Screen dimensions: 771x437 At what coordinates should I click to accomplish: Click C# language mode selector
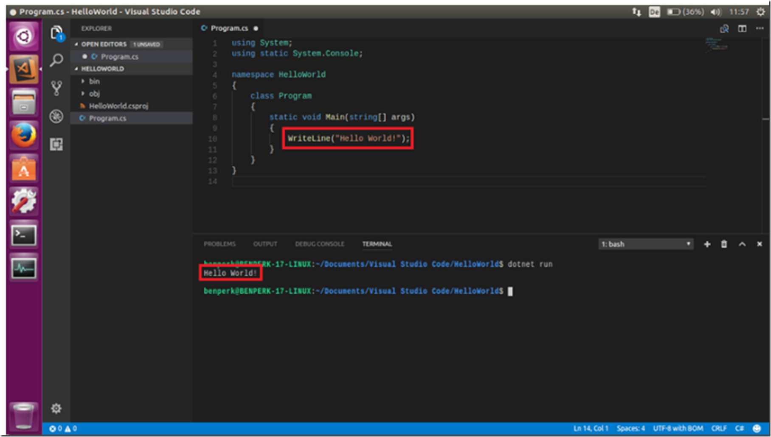739,429
